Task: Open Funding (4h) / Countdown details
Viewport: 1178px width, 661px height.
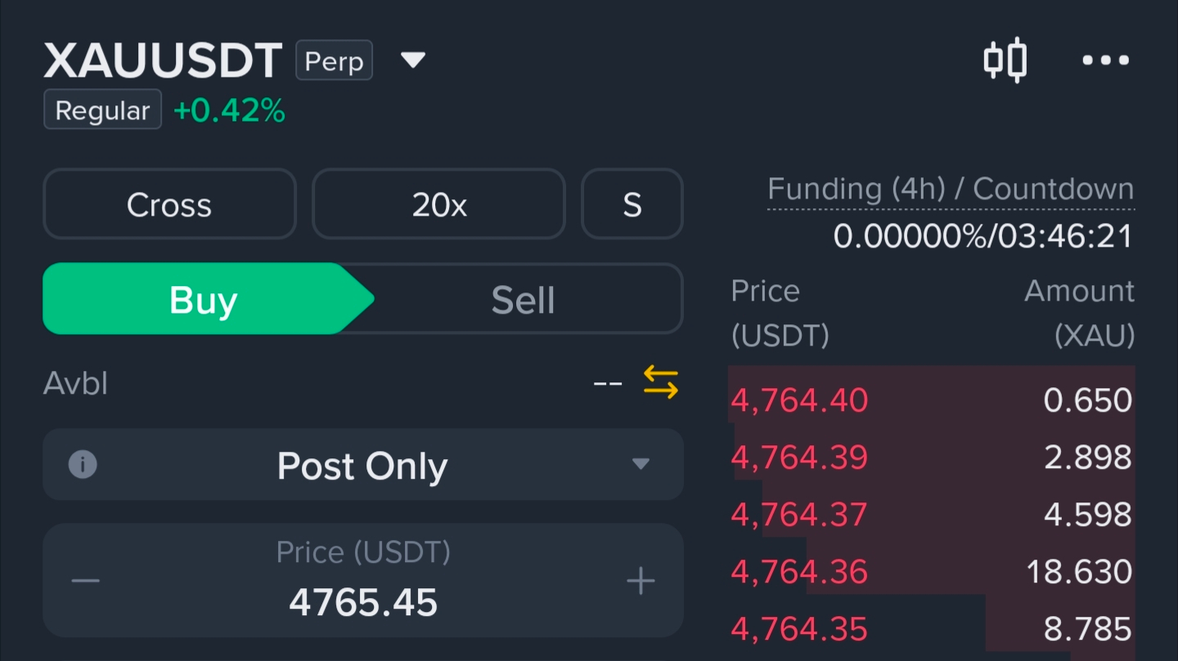Action: [951, 190]
